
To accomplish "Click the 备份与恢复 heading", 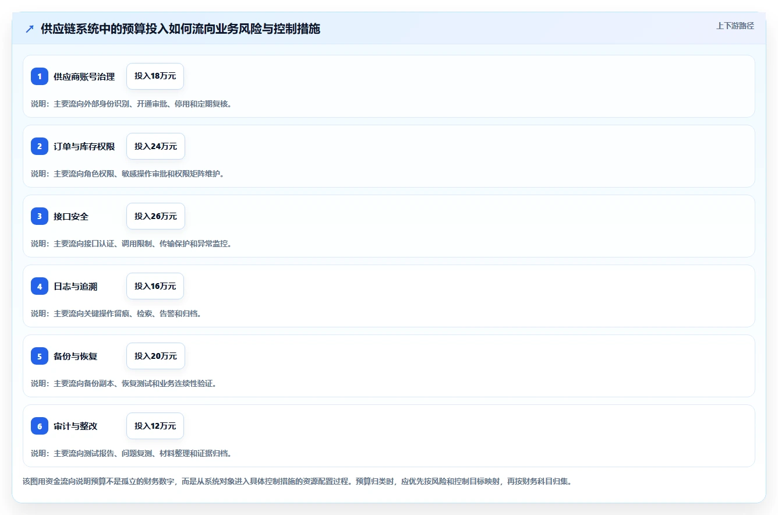I will (x=76, y=356).
